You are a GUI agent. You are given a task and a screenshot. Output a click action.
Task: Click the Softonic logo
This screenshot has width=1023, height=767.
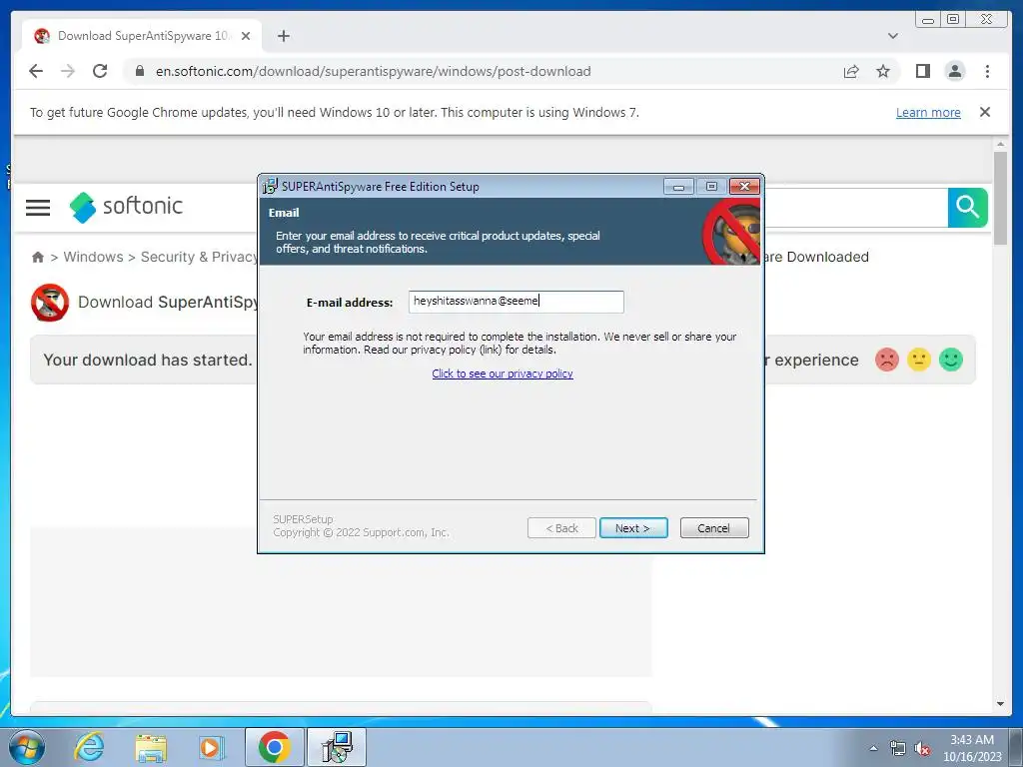pos(126,207)
